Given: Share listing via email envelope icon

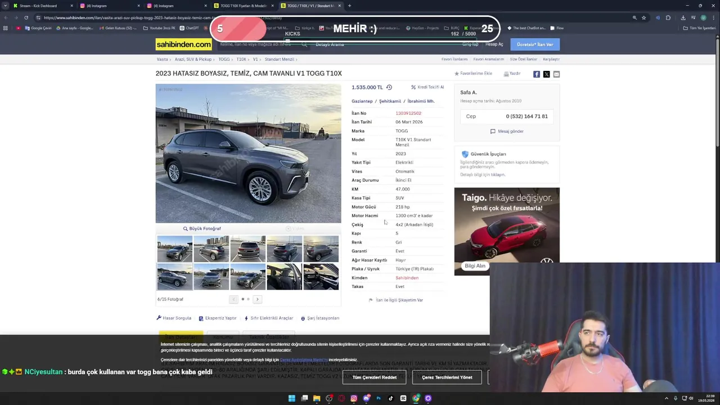Looking at the screenshot, I should [556, 74].
